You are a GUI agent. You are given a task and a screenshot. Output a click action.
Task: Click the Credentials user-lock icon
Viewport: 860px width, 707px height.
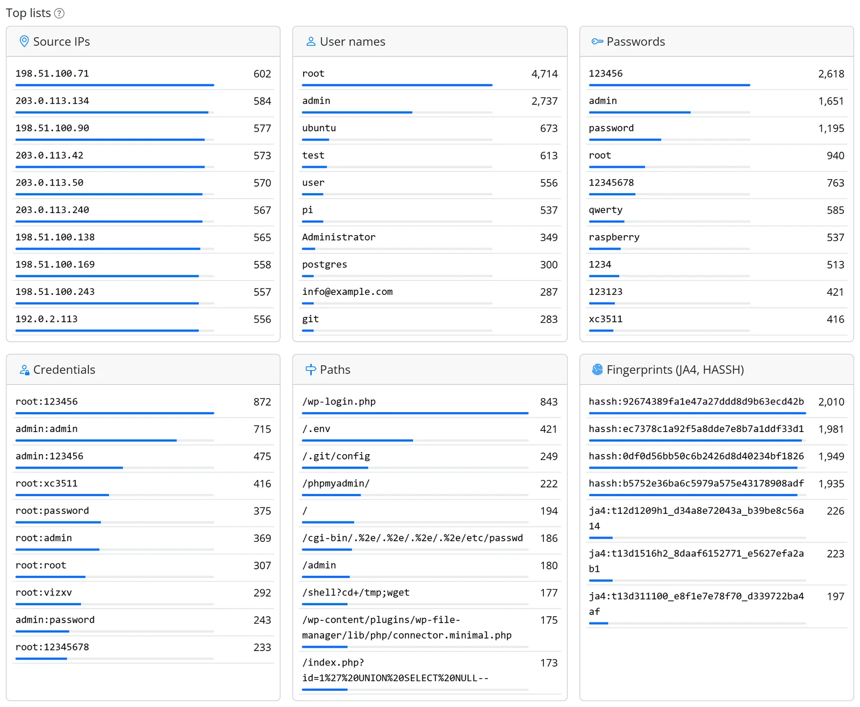24,370
